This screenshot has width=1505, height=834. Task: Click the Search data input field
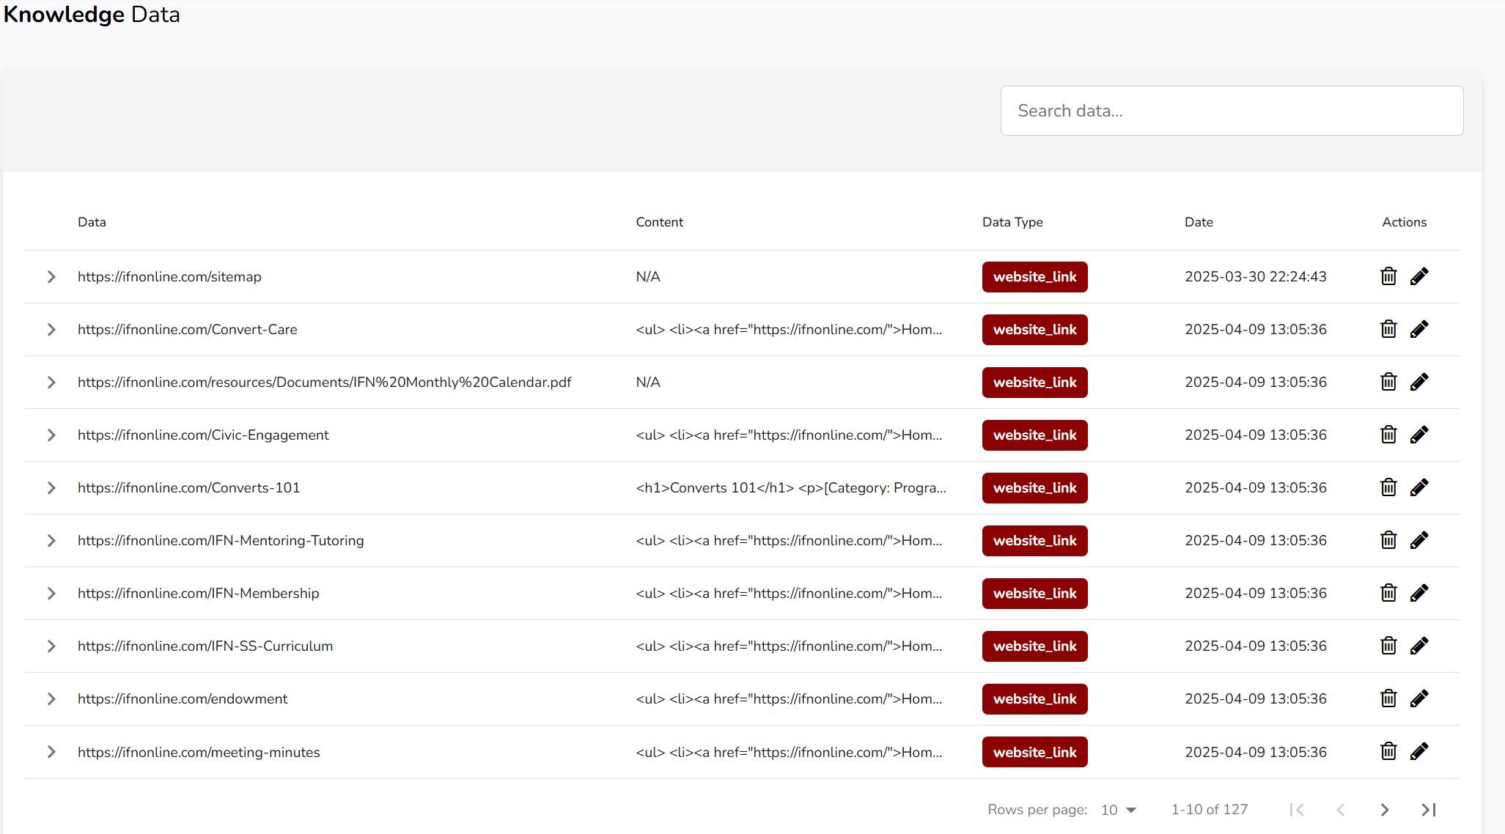point(1232,111)
